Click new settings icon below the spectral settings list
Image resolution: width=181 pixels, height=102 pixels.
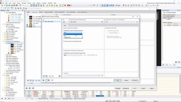pyautogui.click(x=44, y=76)
